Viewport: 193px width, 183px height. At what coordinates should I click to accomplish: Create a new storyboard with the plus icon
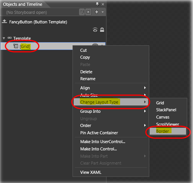[97, 12]
